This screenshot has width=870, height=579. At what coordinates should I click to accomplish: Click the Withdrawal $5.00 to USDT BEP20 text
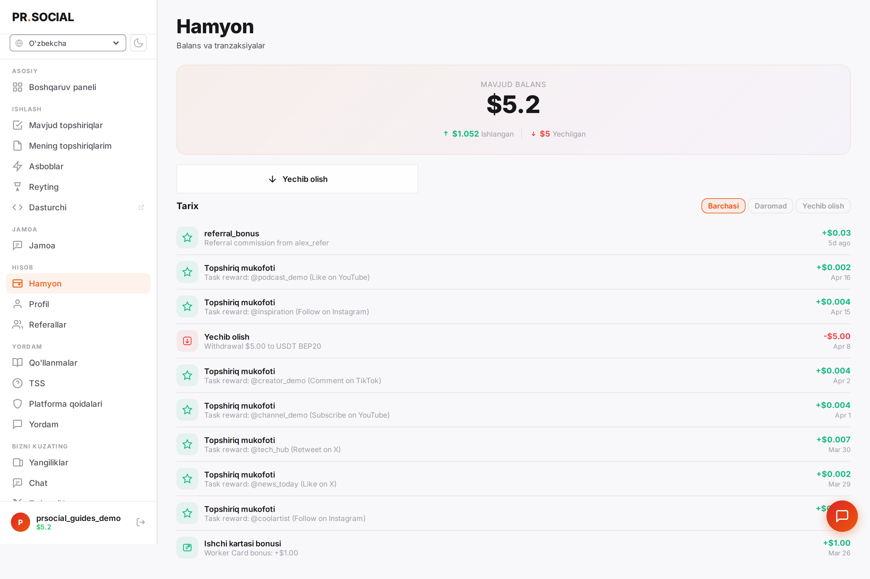(x=263, y=346)
